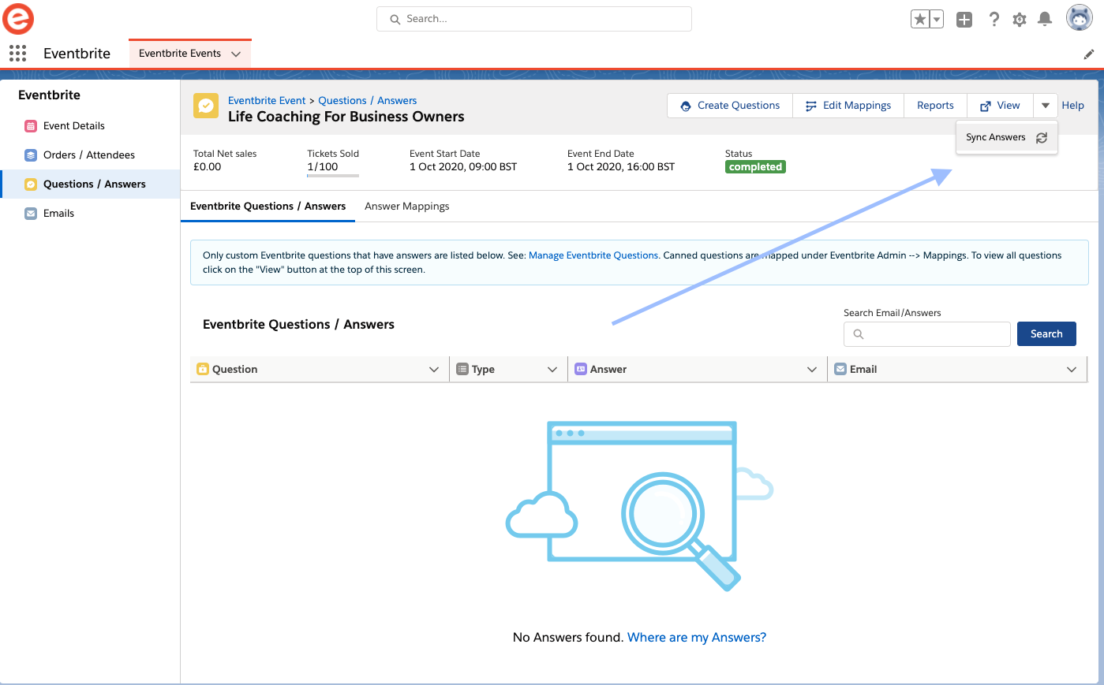Focus the Search Email/Answers input
Viewport: 1104px width, 685px height.
pyautogui.click(x=927, y=334)
